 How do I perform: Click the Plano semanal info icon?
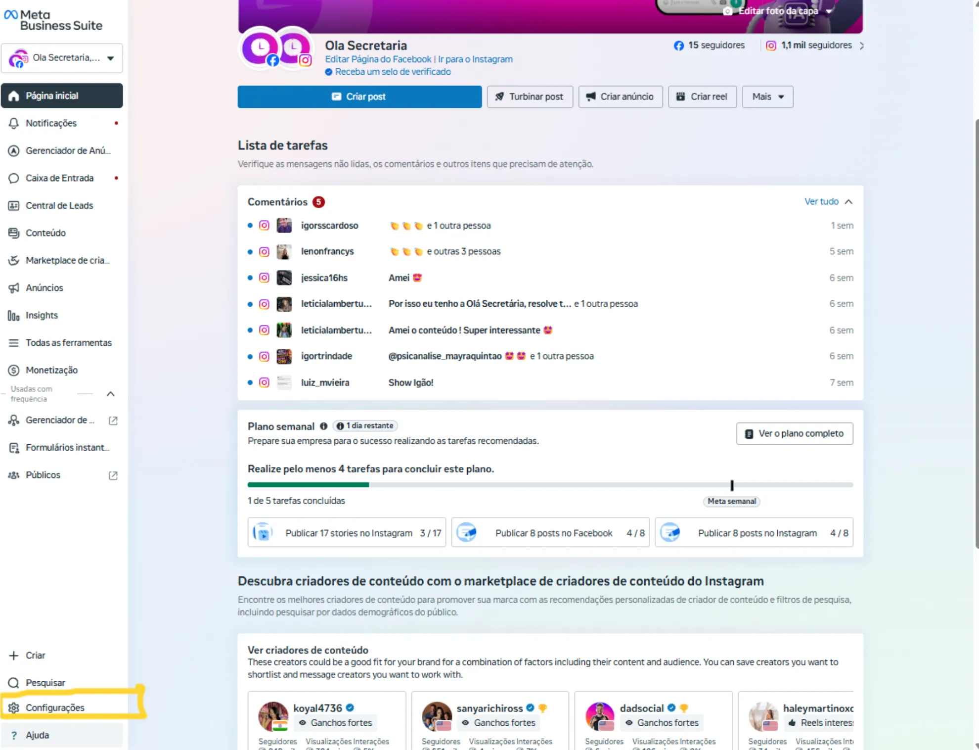[x=323, y=426]
